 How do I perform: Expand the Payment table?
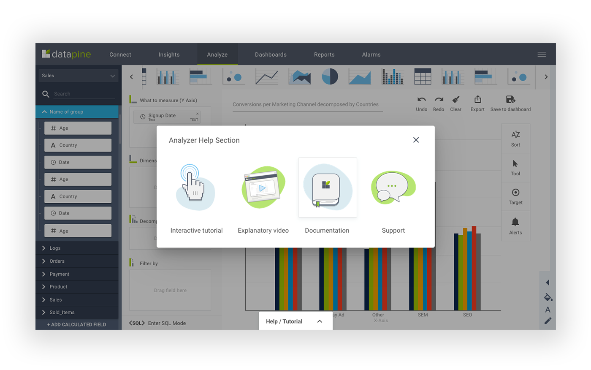77,274
